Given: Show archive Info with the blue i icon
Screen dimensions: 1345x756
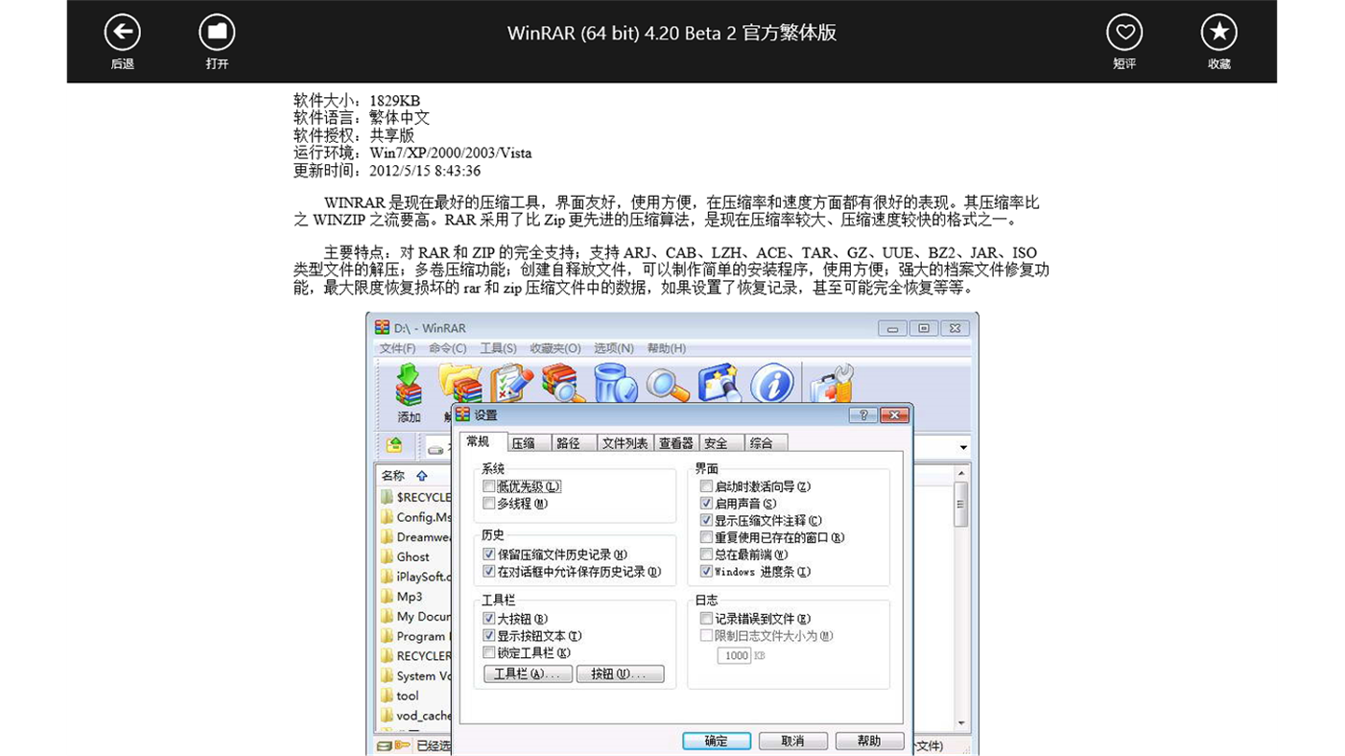Looking at the screenshot, I should (x=772, y=385).
